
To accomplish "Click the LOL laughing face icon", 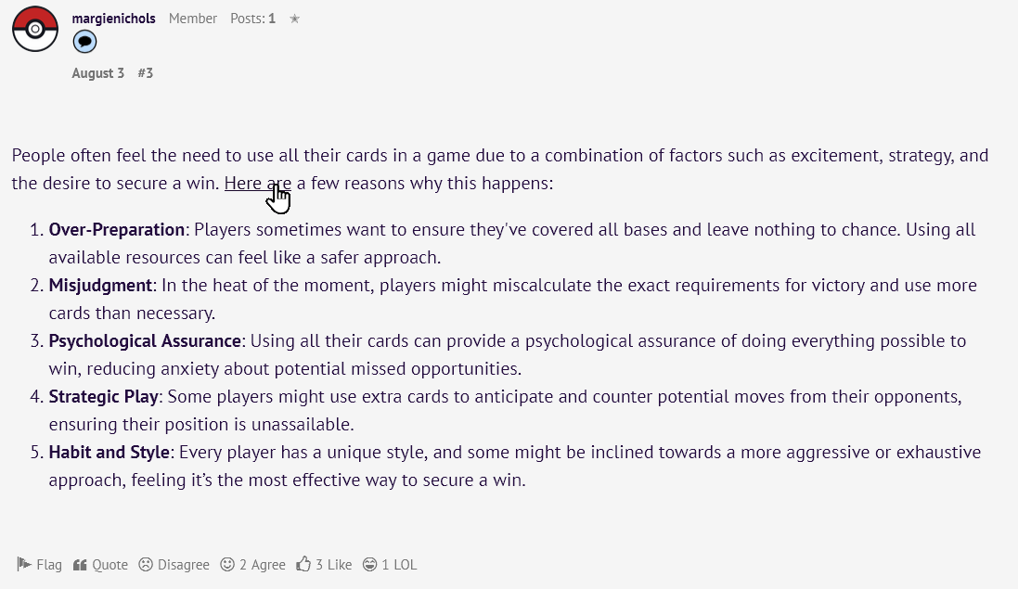I will tap(369, 564).
